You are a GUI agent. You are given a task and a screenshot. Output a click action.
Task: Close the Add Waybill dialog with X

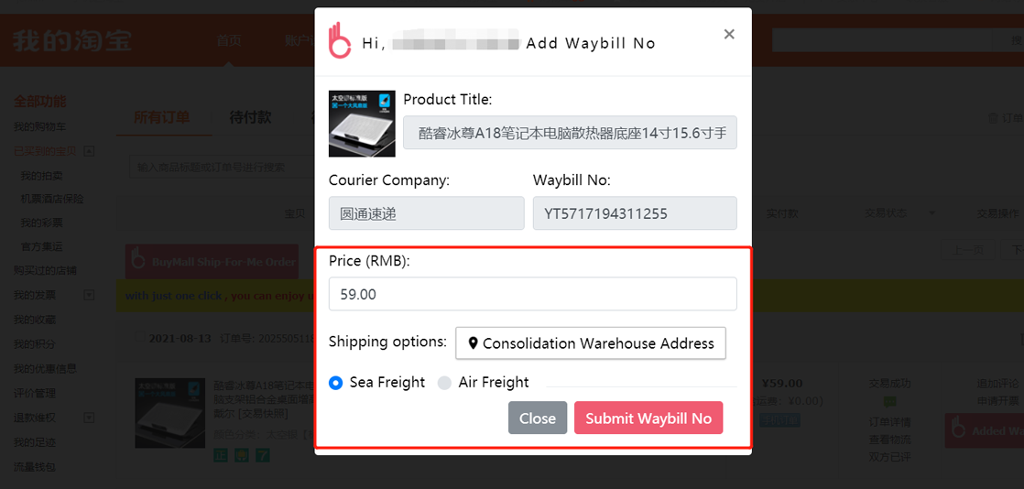click(x=729, y=34)
